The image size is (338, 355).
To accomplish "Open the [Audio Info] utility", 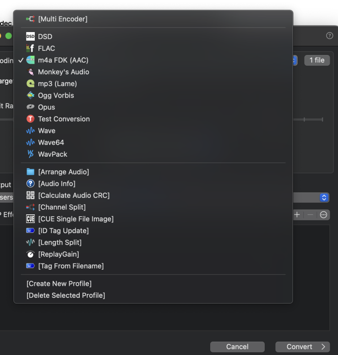I will [x=153, y=184].
